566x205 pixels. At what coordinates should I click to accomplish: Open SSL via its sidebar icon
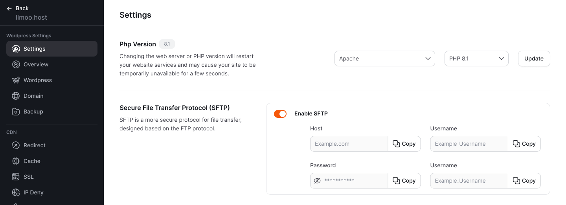(16, 177)
